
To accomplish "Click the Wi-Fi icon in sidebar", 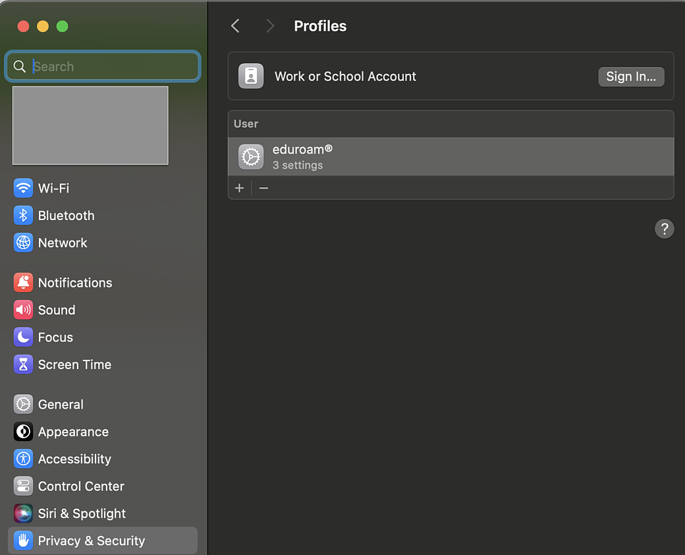I will pos(23,188).
